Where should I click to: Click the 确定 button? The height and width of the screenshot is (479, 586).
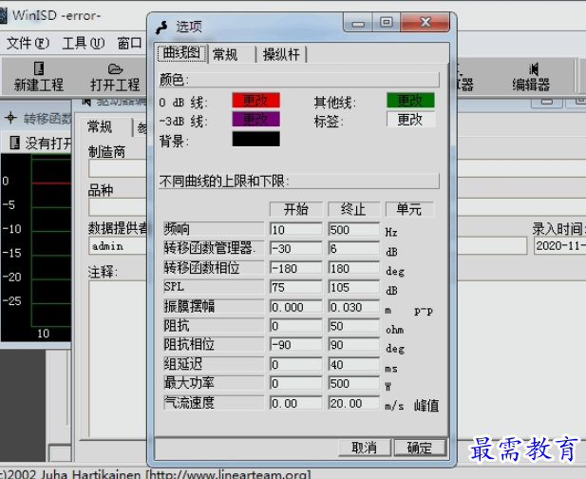click(420, 448)
